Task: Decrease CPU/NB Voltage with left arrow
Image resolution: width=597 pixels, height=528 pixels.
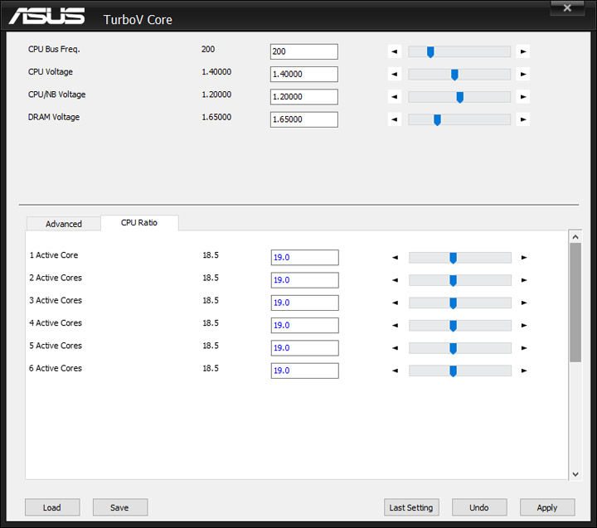Action: click(x=395, y=97)
